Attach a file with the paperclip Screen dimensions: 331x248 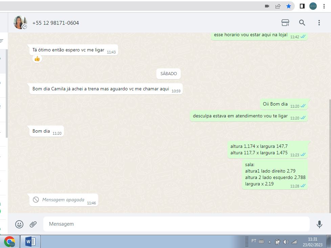pyautogui.click(x=33, y=224)
